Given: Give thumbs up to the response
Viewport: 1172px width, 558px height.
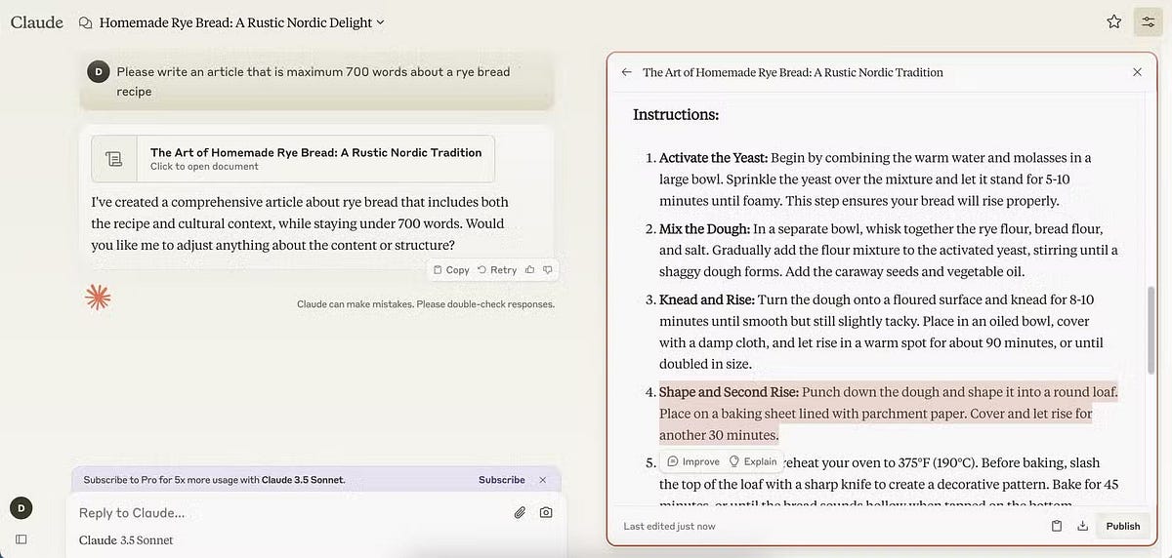Looking at the screenshot, I should pos(530,269).
